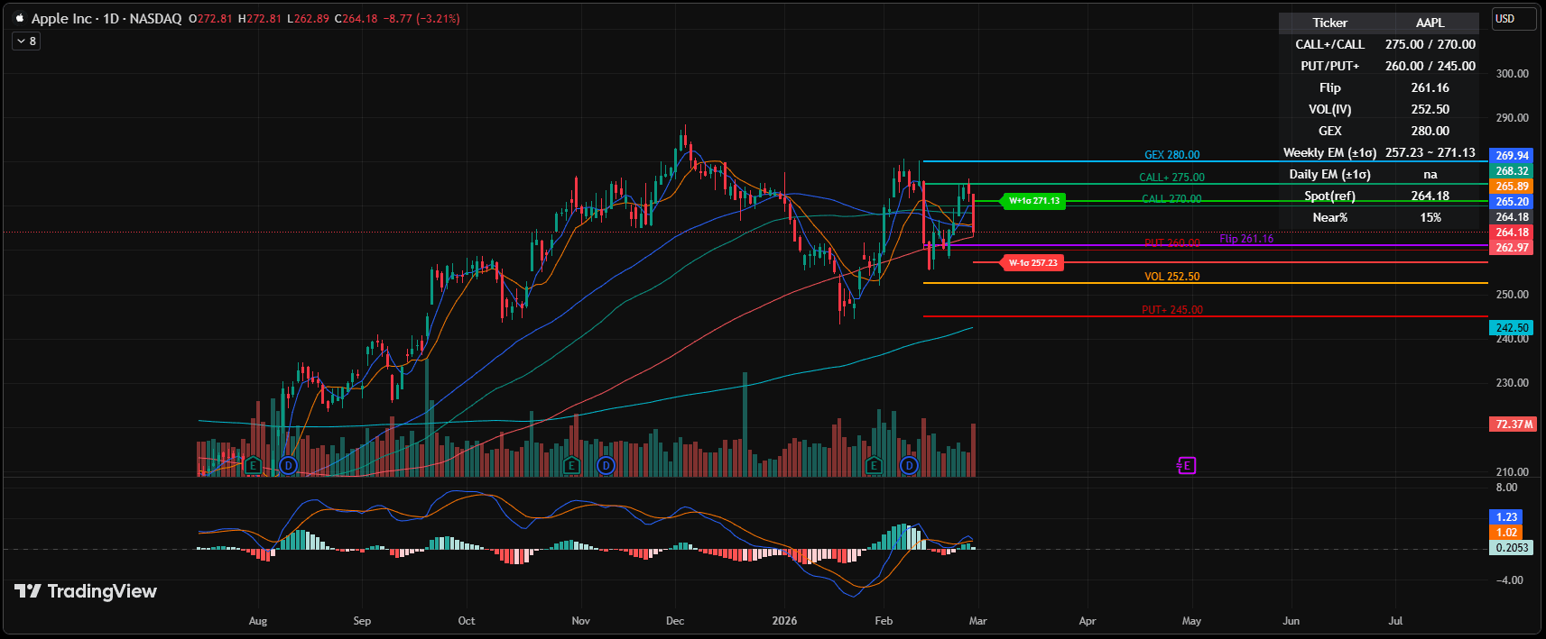Image resolution: width=1546 pixels, height=639 pixels.
Task: Click the 230.00 price axis label
Action: tap(1512, 383)
